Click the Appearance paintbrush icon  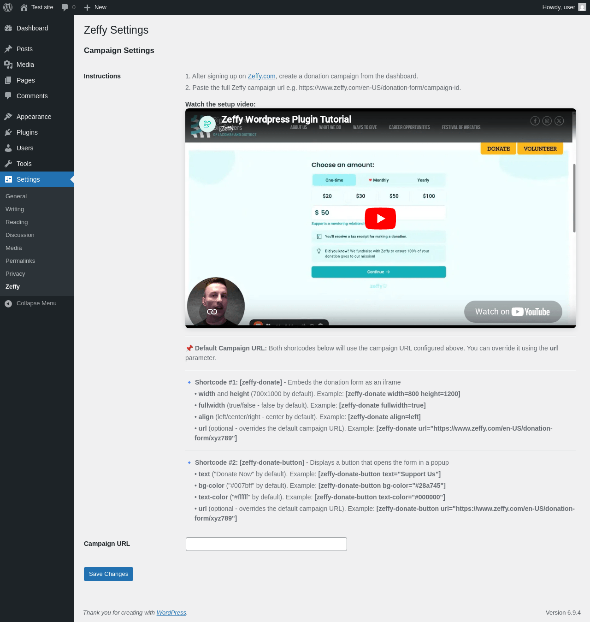coord(8,117)
